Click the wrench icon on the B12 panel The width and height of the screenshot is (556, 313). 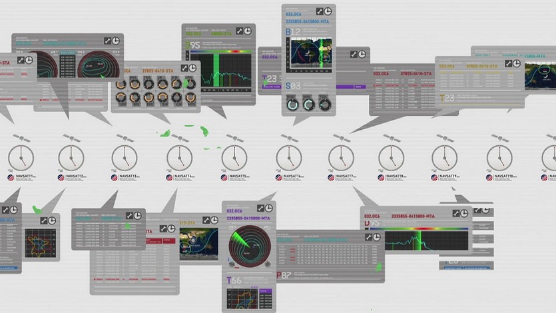point(320,11)
